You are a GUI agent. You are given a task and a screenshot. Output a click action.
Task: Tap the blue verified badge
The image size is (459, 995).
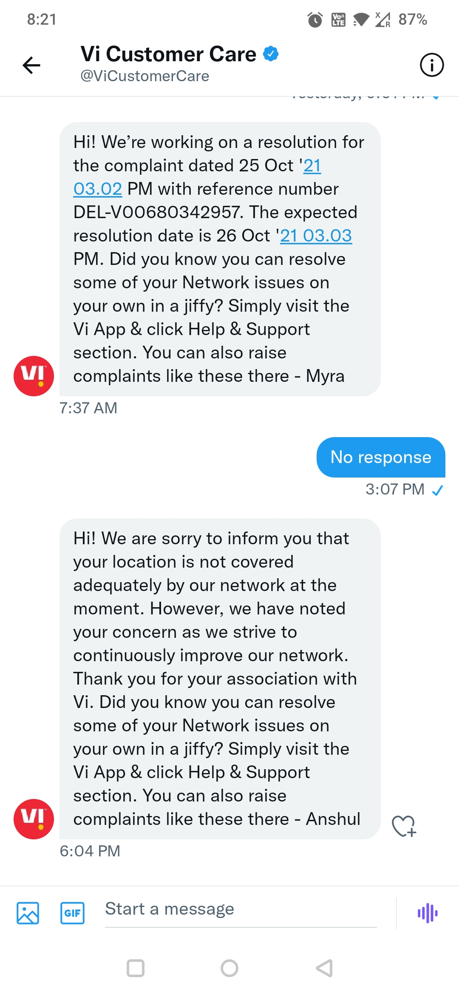click(x=271, y=54)
